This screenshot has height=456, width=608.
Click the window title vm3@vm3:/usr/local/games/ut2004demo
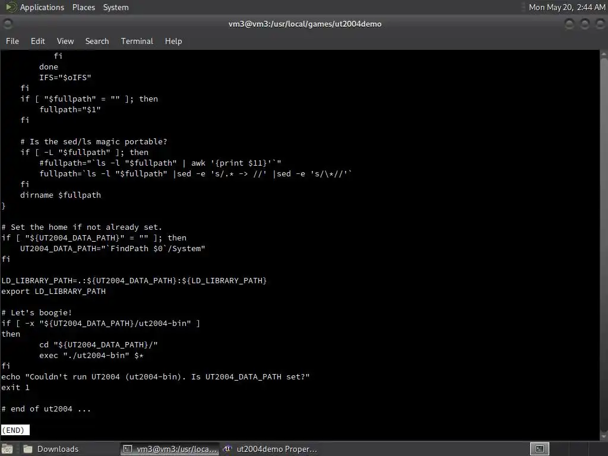point(305,24)
